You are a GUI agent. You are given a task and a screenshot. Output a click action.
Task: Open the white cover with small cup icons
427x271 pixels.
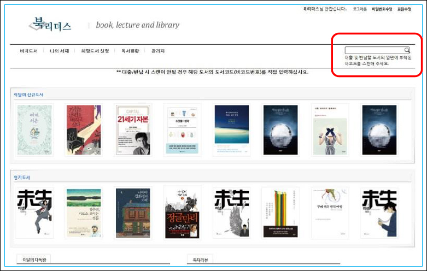click(182, 130)
